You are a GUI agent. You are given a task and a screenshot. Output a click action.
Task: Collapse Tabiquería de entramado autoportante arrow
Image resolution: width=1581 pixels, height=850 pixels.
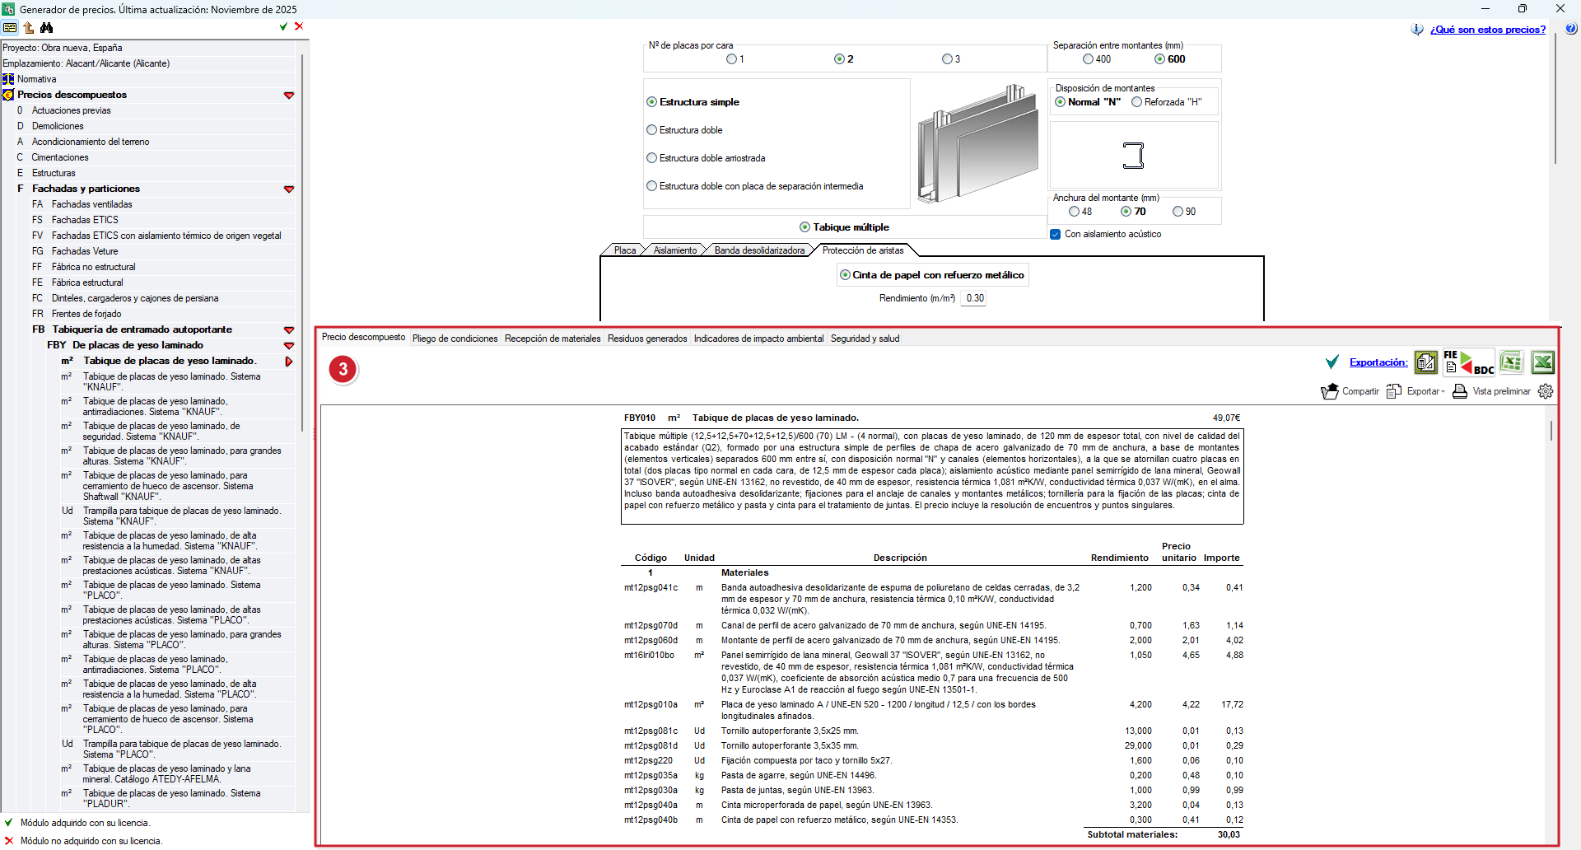pyautogui.click(x=289, y=330)
